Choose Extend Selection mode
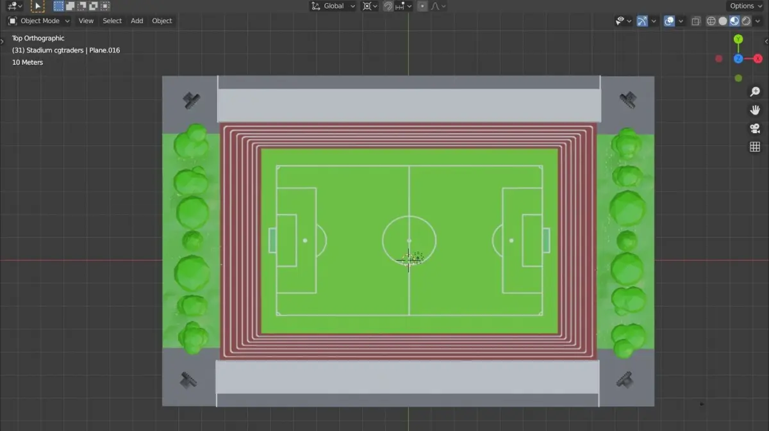The image size is (769, 431). [70, 6]
